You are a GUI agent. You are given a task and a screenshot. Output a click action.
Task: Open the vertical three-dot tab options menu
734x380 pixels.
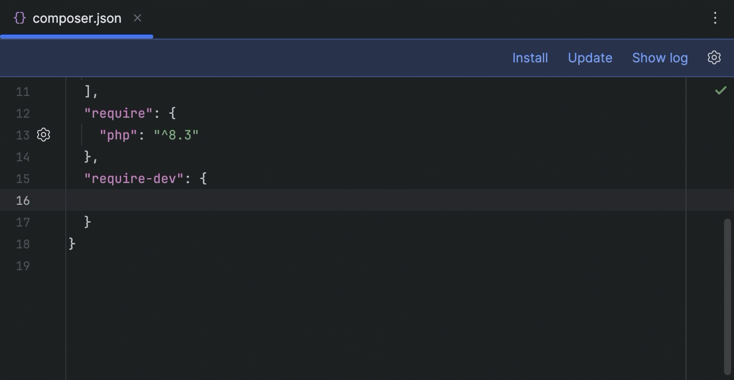[715, 18]
